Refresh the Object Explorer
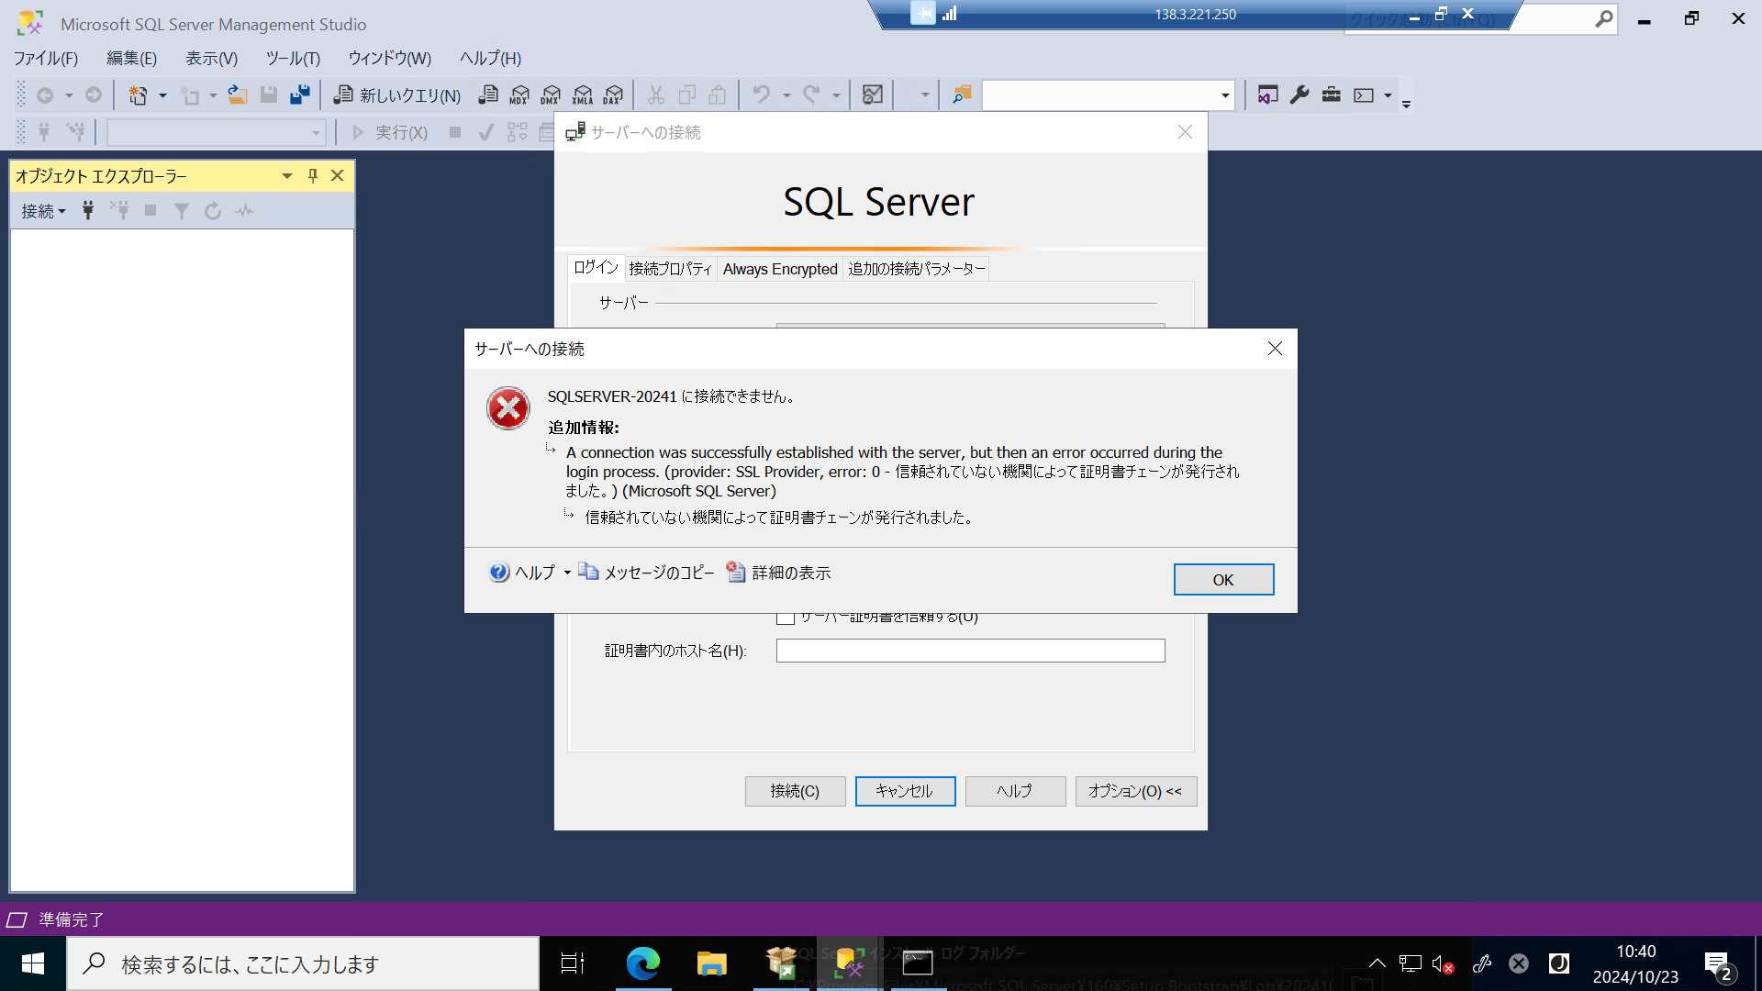 [213, 210]
